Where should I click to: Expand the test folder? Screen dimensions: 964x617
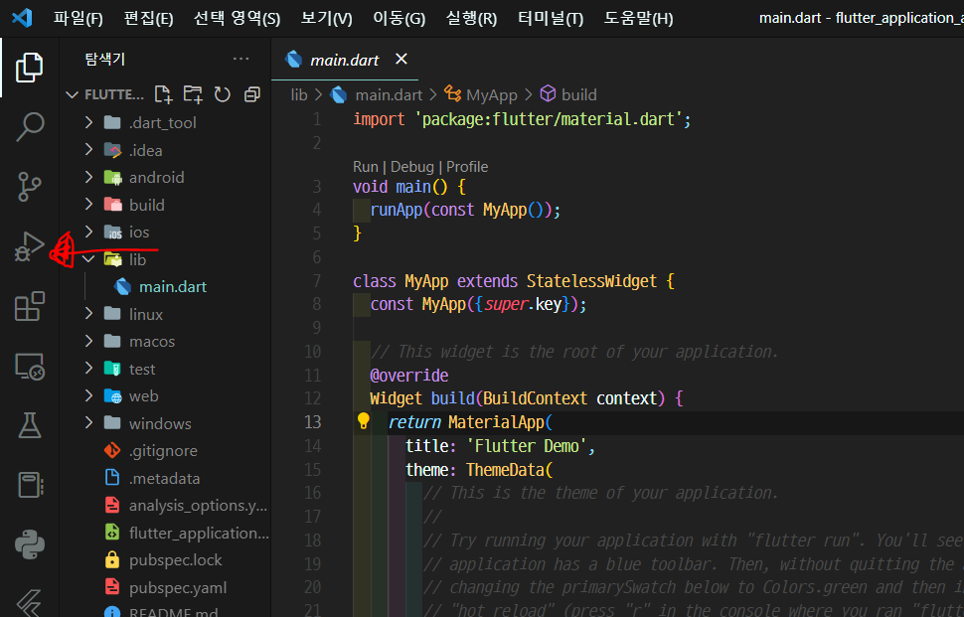click(88, 368)
